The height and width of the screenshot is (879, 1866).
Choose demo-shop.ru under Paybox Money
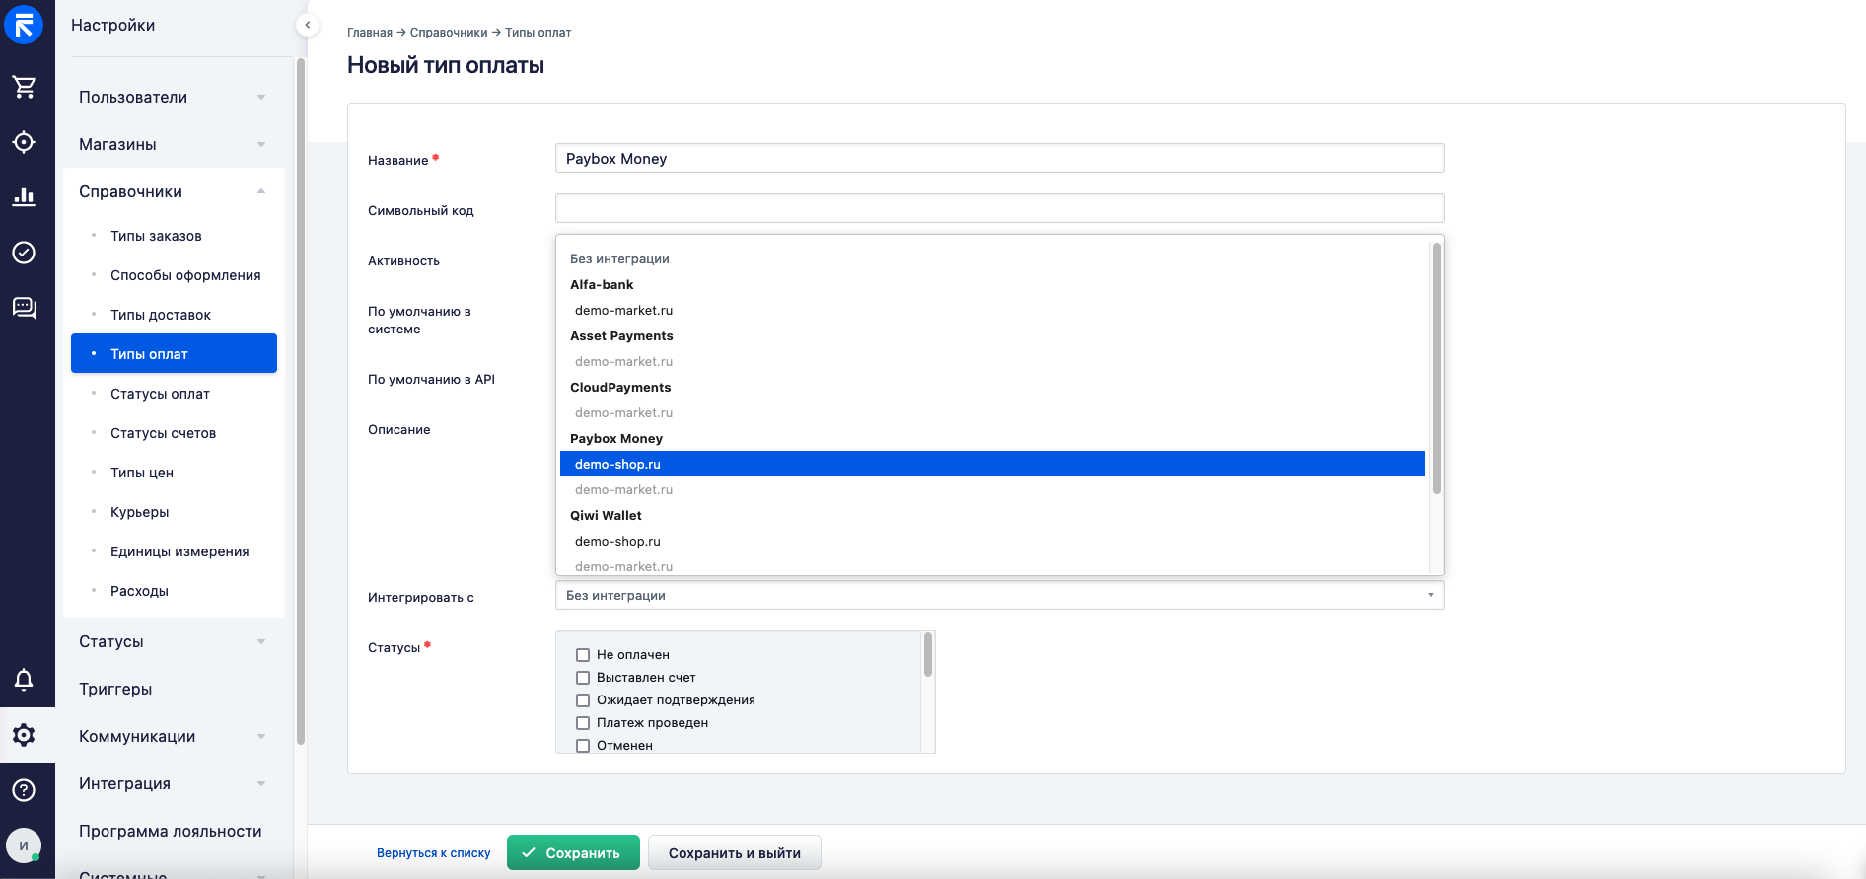click(992, 464)
